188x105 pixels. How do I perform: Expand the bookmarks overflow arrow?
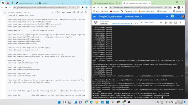point(170,11)
